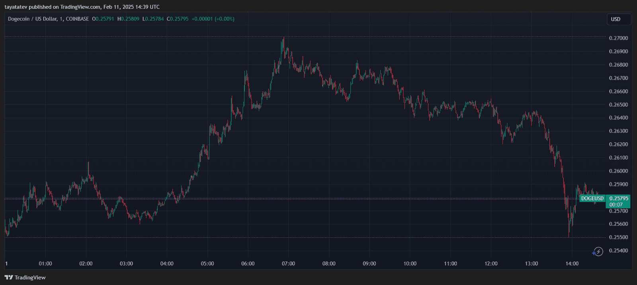
Task: Click the 0.26200 price axis label
Action: [x=618, y=144]
